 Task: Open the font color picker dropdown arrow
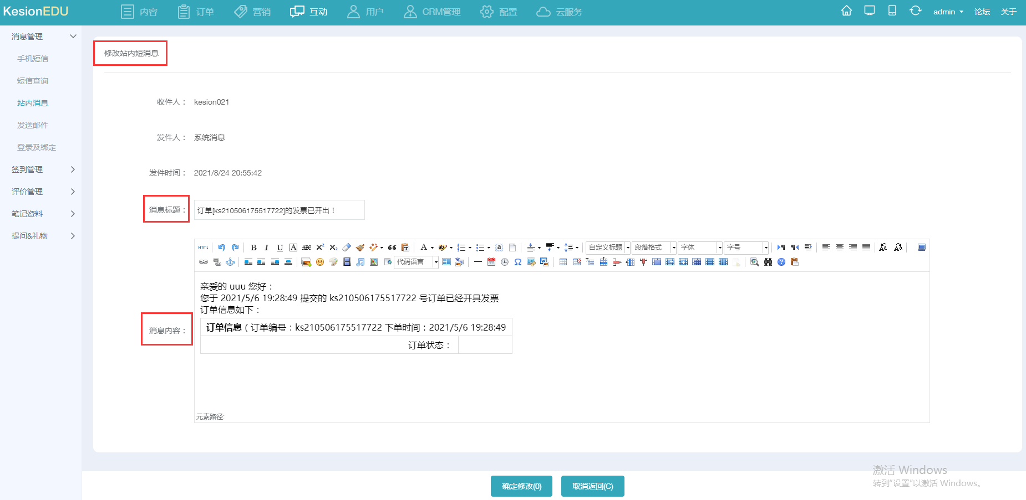point(432,248)
